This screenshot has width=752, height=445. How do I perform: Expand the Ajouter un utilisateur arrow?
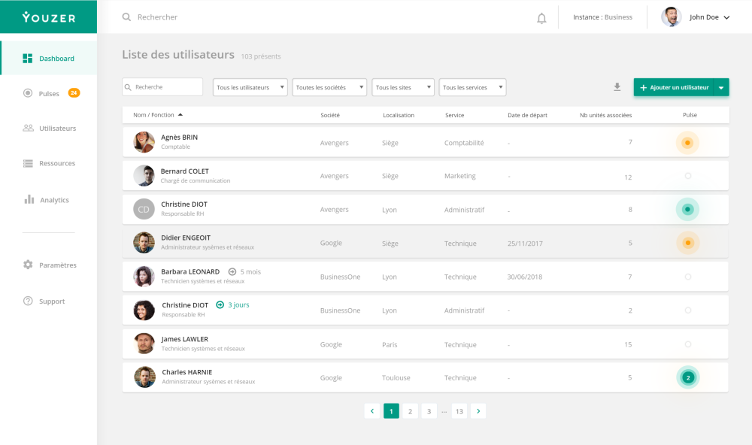[721, 87]
